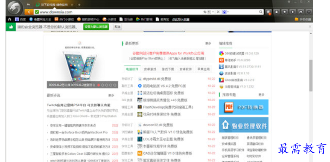This screenshot has width=330, height=162.
Task: Click the lock toolbar icon
Action: point(277,12)
